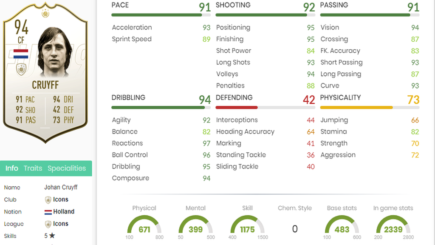Click the green PACE progress bar

(x=161, y=15)
